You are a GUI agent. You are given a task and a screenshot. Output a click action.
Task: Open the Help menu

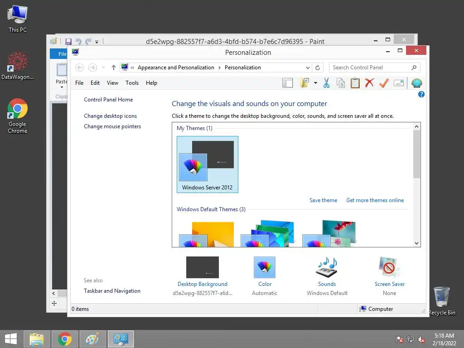[151, 83]
